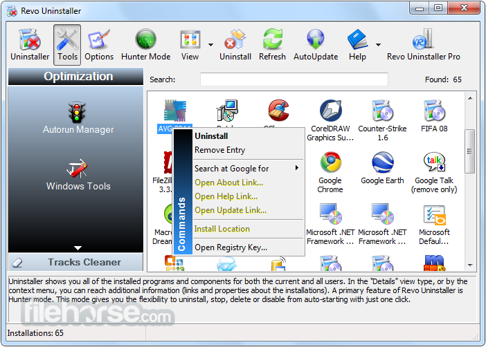
Task: Open Options with the checkmark icon
Action: tap(99, 44)
